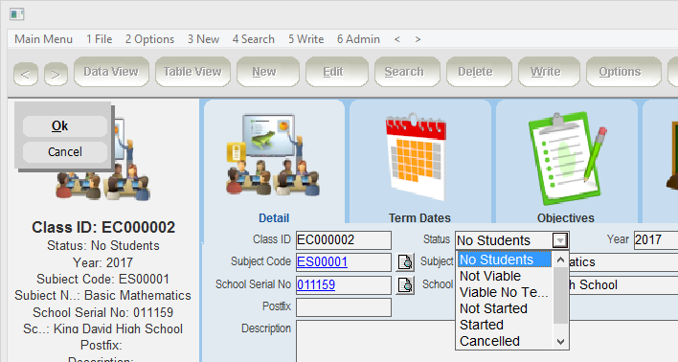This screenshot has width=678, height=362.
Task: Click the Subject Code lookup icon
Action: pyautogui.click(x=405, y=262)
